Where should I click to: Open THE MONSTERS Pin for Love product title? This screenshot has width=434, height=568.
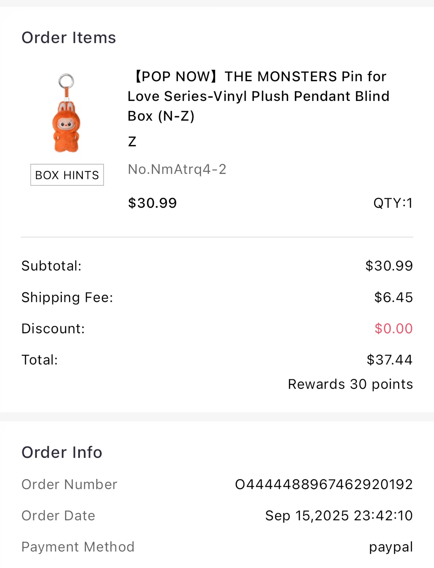(258, 96)
